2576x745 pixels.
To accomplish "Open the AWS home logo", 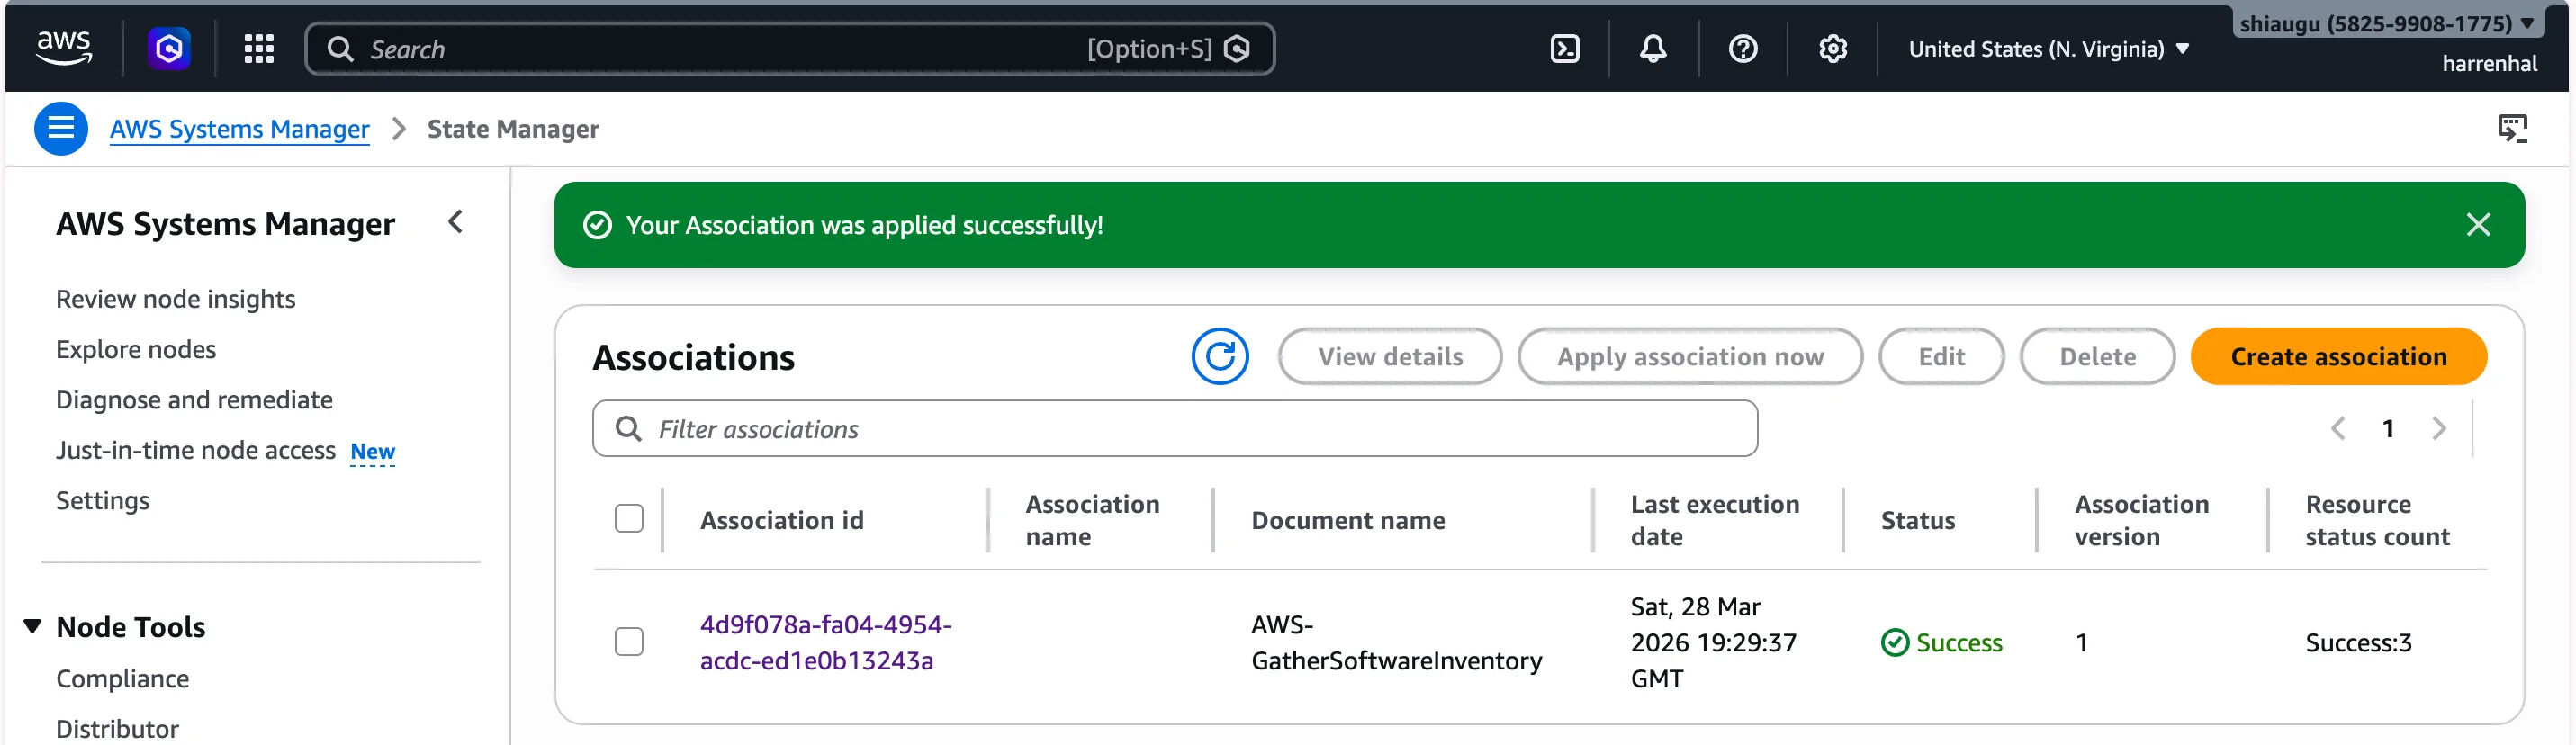I will point(64,48).
